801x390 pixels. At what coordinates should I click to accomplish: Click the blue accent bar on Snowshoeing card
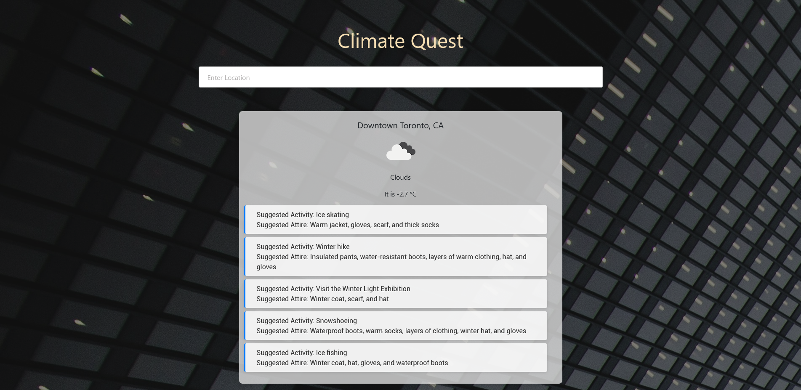[x=245, y=326]
